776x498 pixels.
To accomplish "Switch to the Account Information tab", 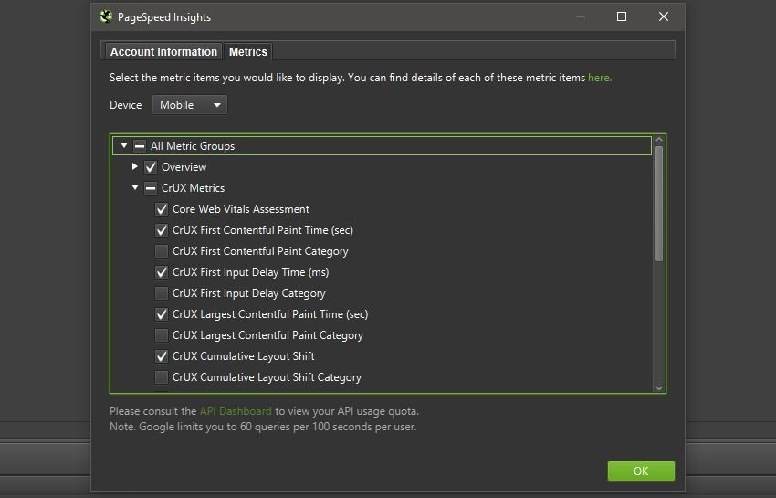I will (163, 52).
